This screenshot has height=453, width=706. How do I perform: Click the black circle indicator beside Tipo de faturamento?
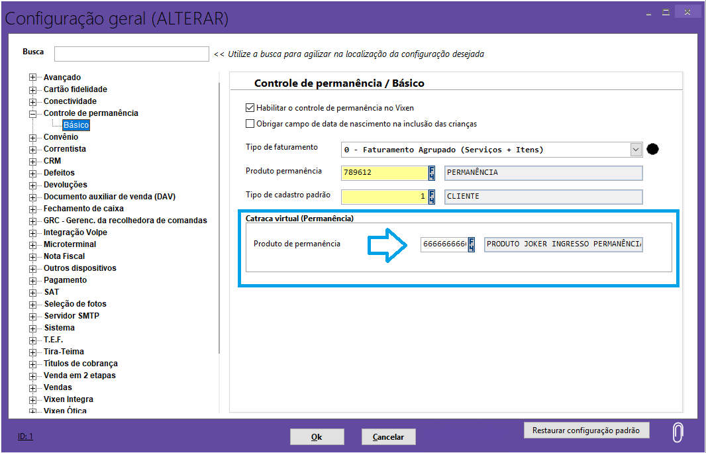click(652, 149)
